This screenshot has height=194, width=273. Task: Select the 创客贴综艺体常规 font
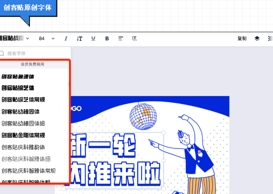(23, 100)
